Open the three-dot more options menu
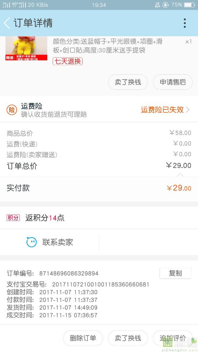The width and height of the screenshot is (198, 352). pos(185,23)
